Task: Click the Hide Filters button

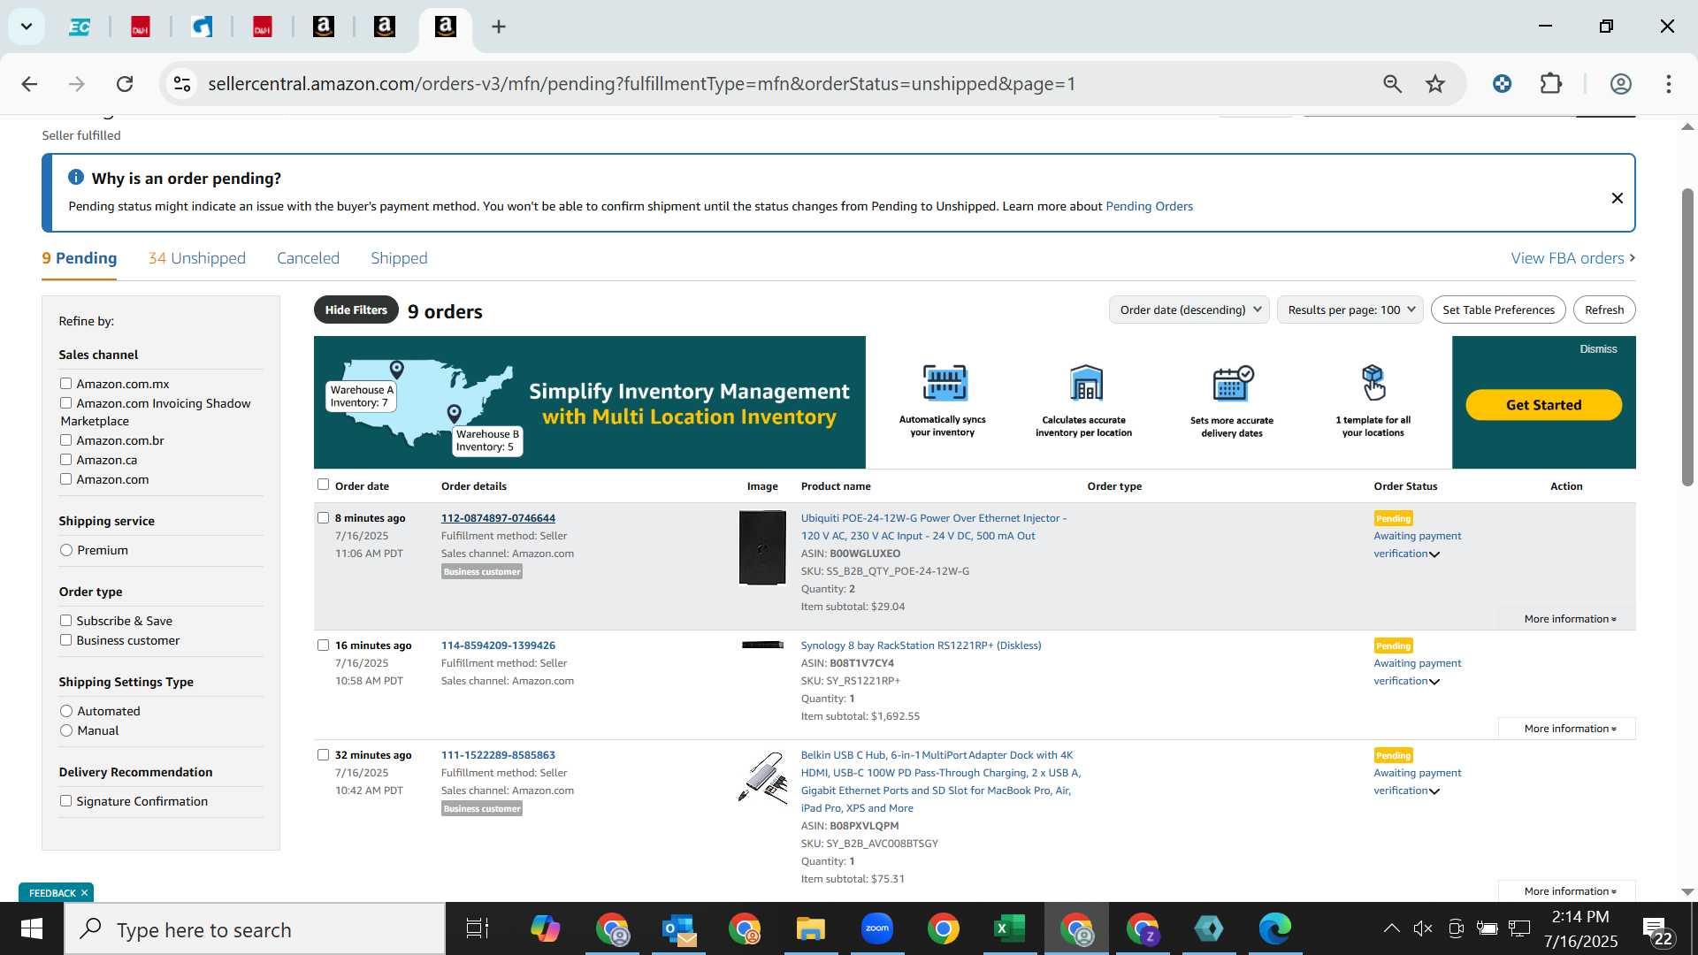Action: tap(356, 309)
